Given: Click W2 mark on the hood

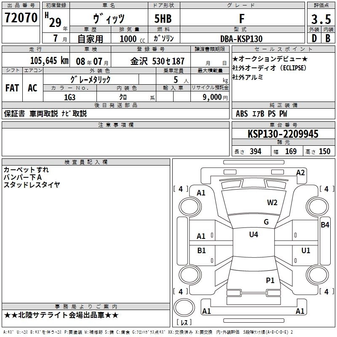Looking at the screenshot, I should pos(272,203).
